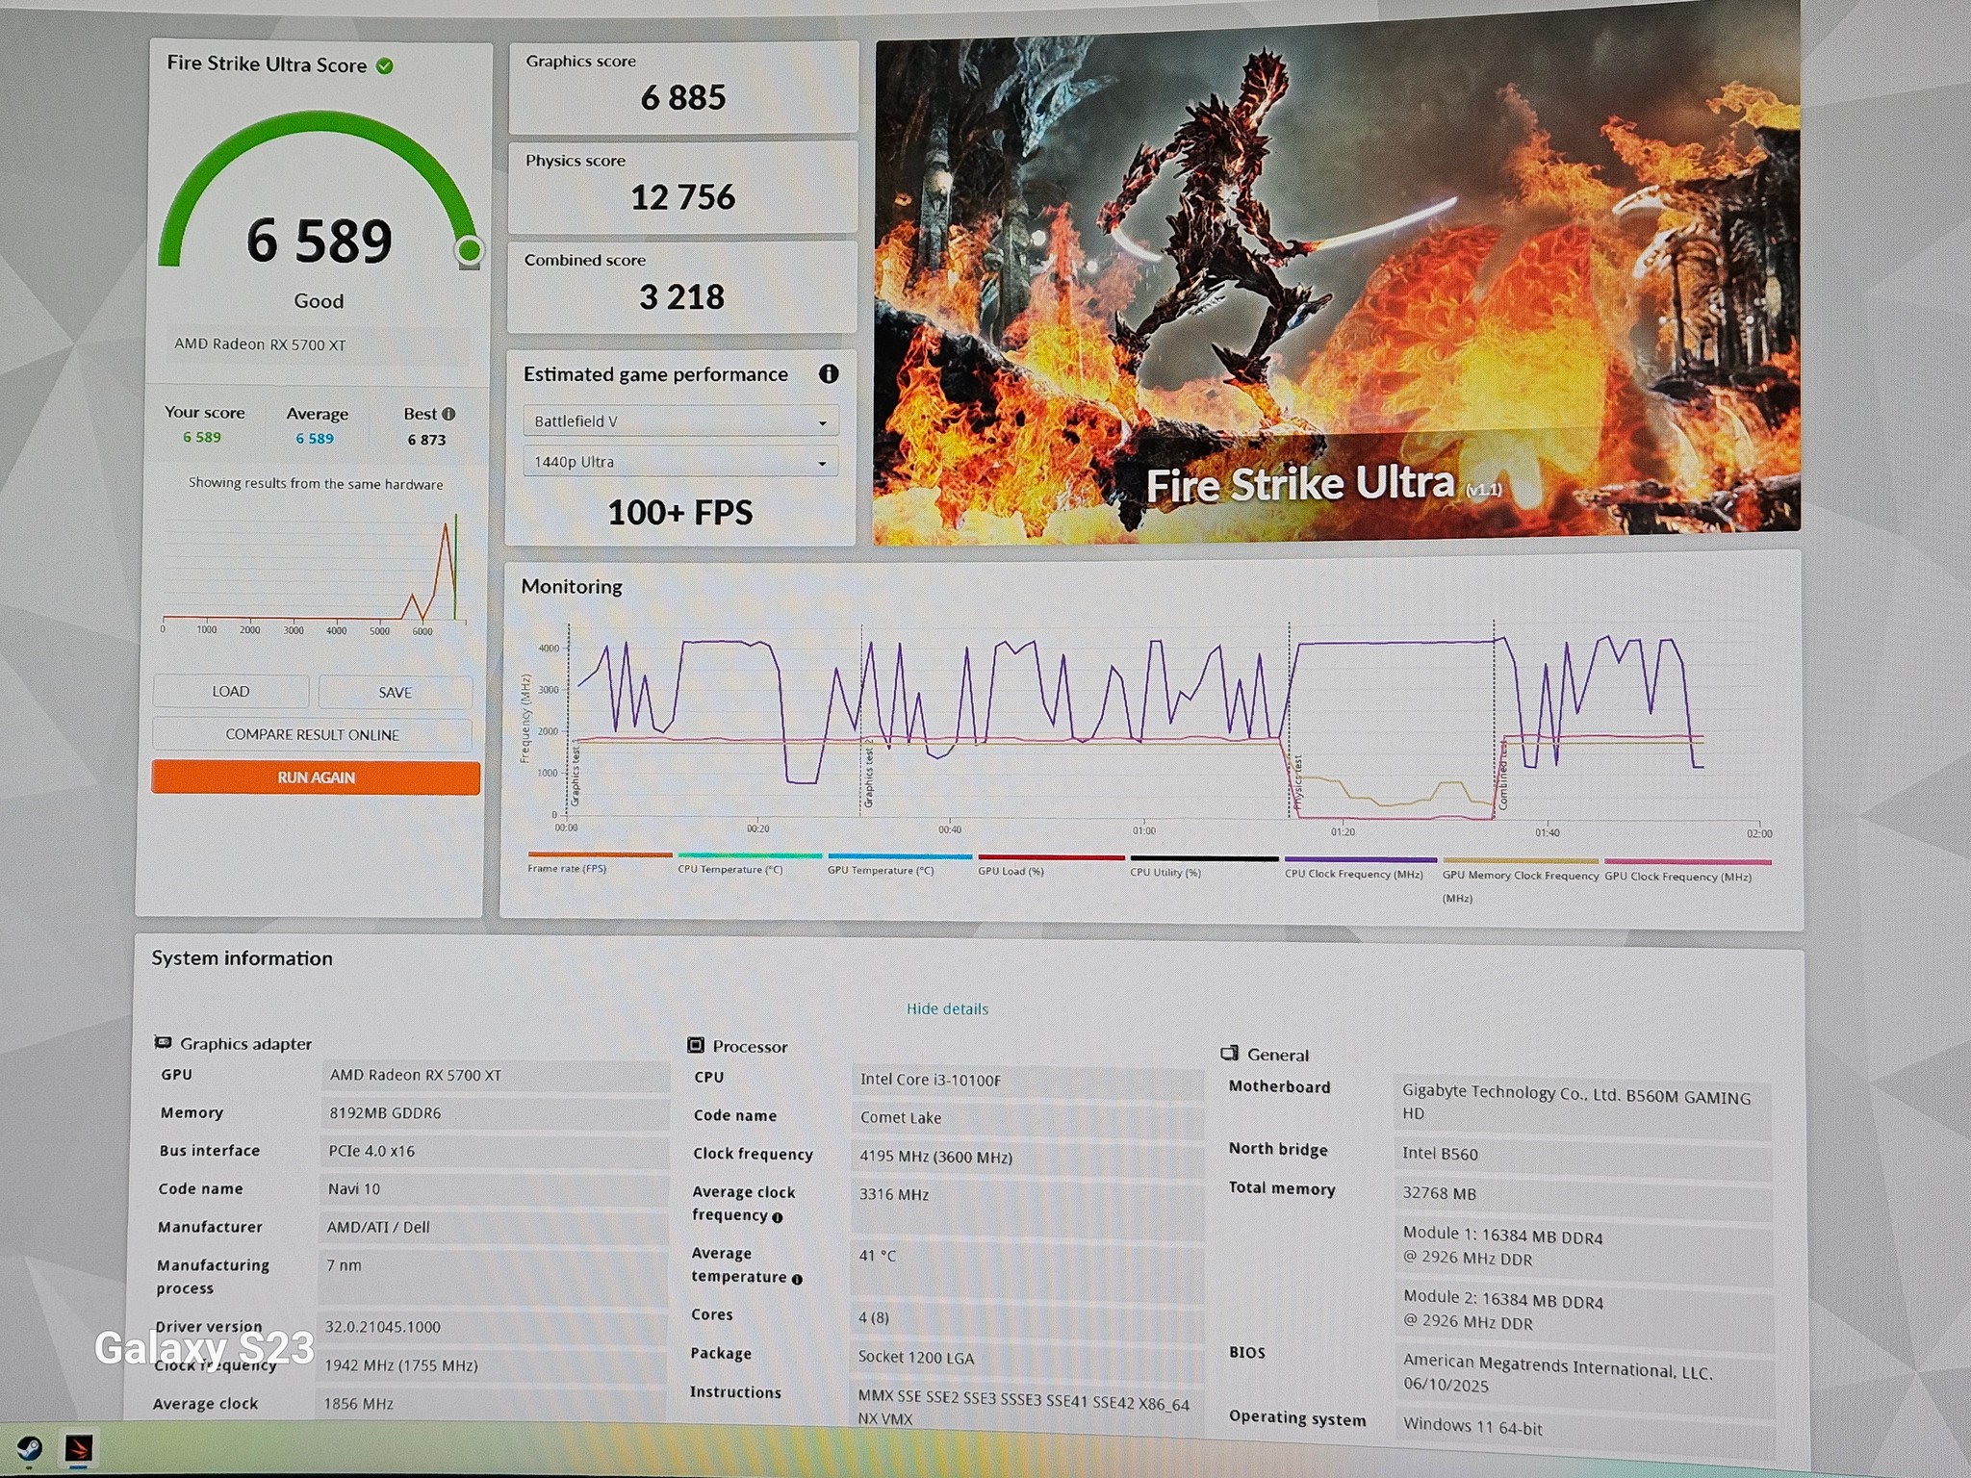Click the Combined test marker in Monitoring
1971x1478 pixels.
1502,776
